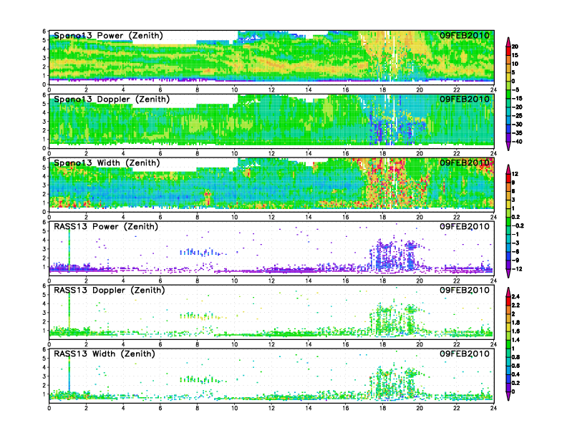Click the 09FEB2010 date in RASS13 Doppler panel
Viewport: 567px width, 438px height.
tap(465, 290)
